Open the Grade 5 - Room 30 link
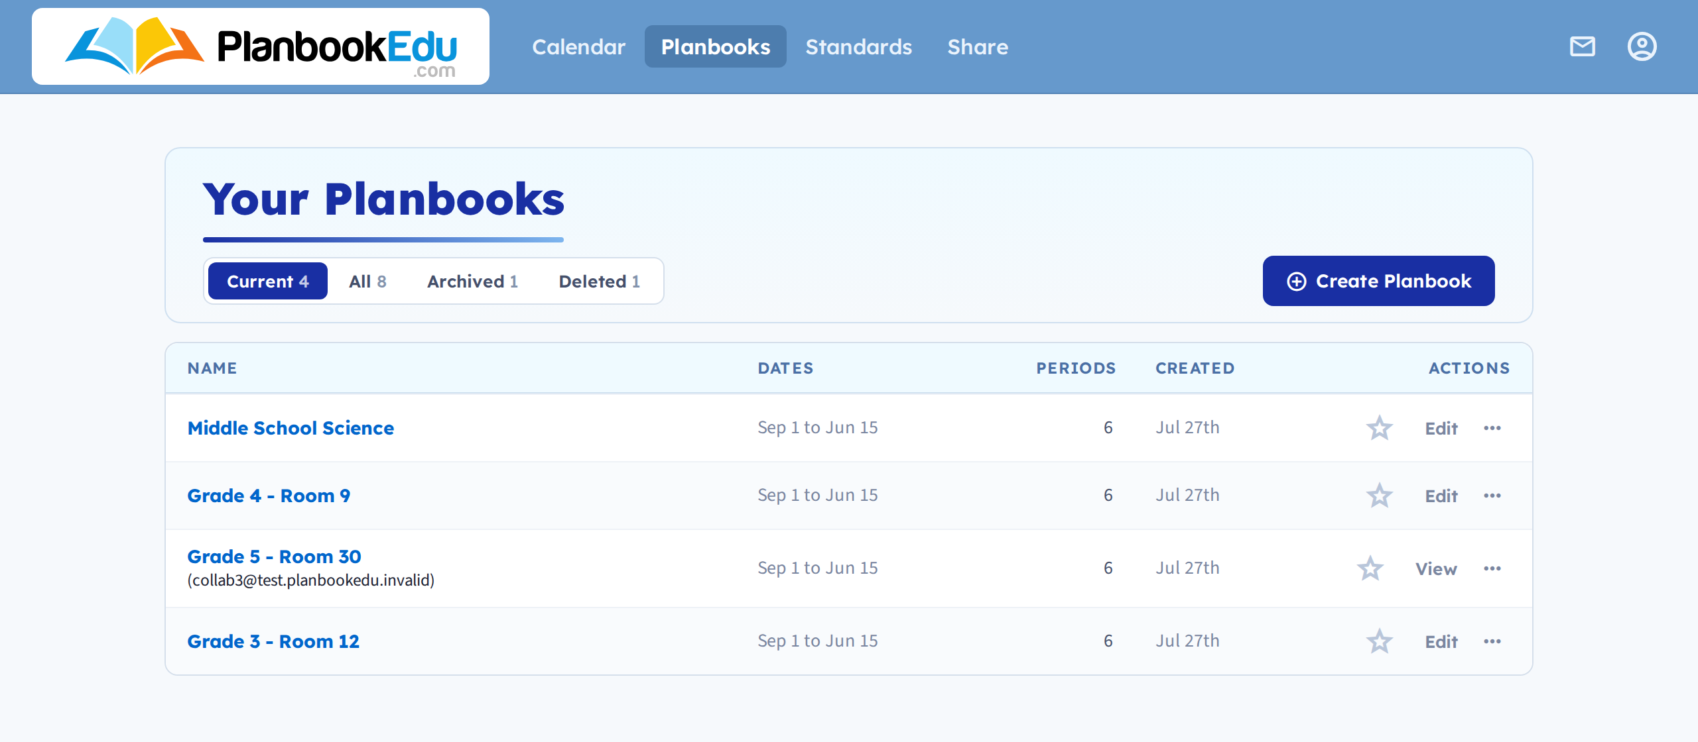The height and width of the screenshot is (742, 1698). 274,556
